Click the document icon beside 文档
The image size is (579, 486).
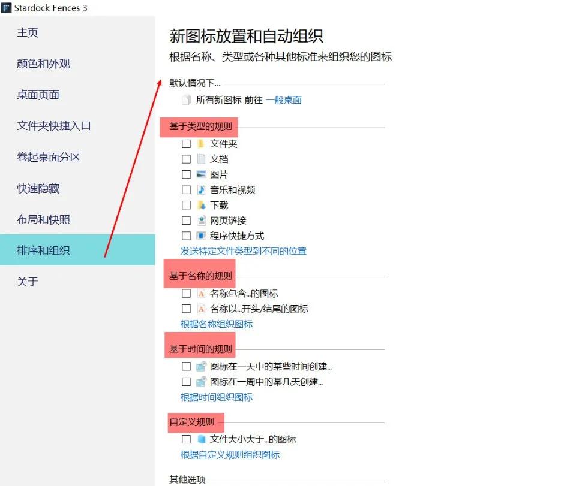tap(202, 159)
